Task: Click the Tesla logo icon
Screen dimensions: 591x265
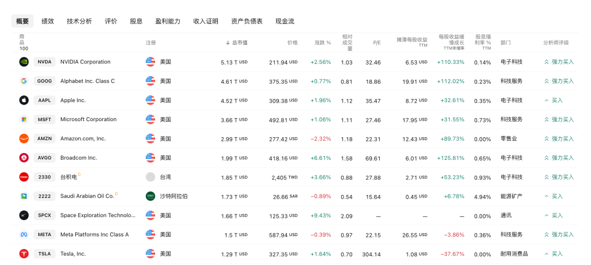Action: [24, 254]
